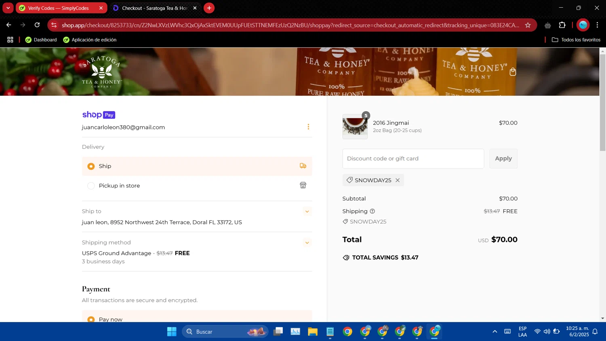Click the Shop Pay logo
The height and width of the screenshot is (341, 606).
click(99, 115)
